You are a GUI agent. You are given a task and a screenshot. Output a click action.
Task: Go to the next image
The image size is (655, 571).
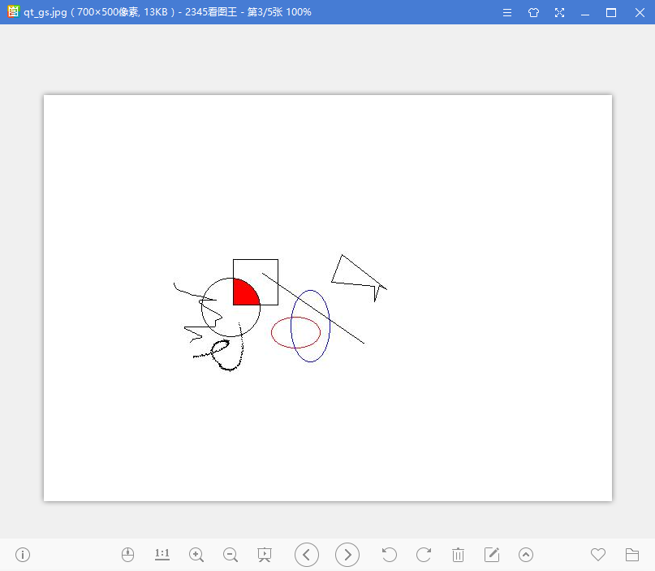(347, 555)
